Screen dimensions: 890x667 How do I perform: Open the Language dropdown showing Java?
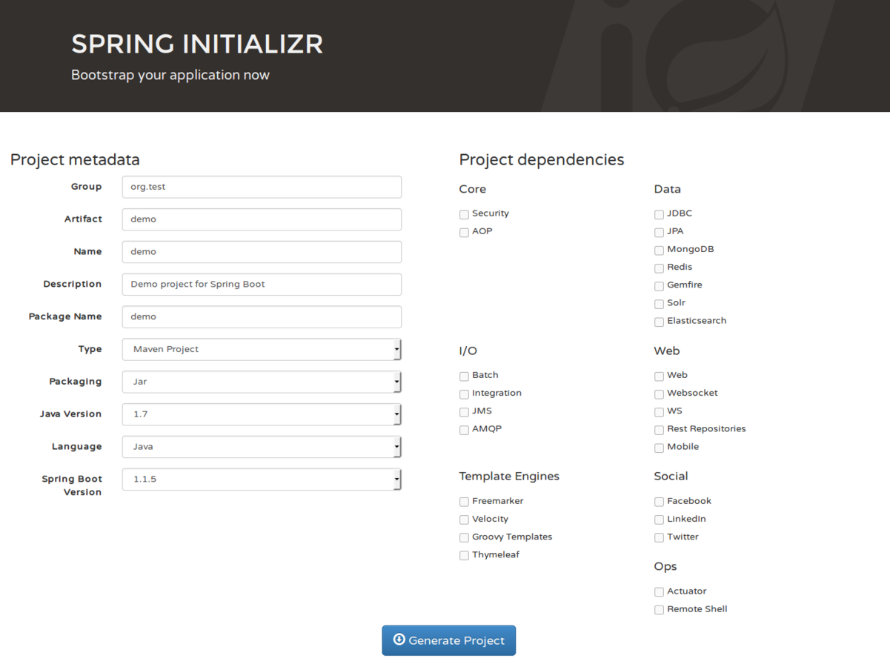pos(262,447)
